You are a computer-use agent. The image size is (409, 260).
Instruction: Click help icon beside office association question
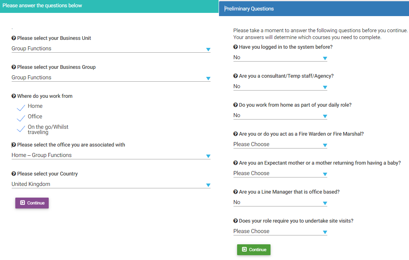[x=14, y=145]
